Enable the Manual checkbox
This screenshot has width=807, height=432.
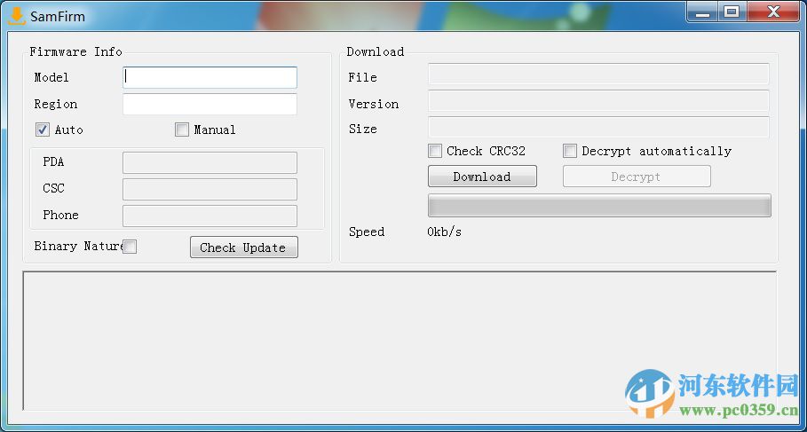pos(182,130)
